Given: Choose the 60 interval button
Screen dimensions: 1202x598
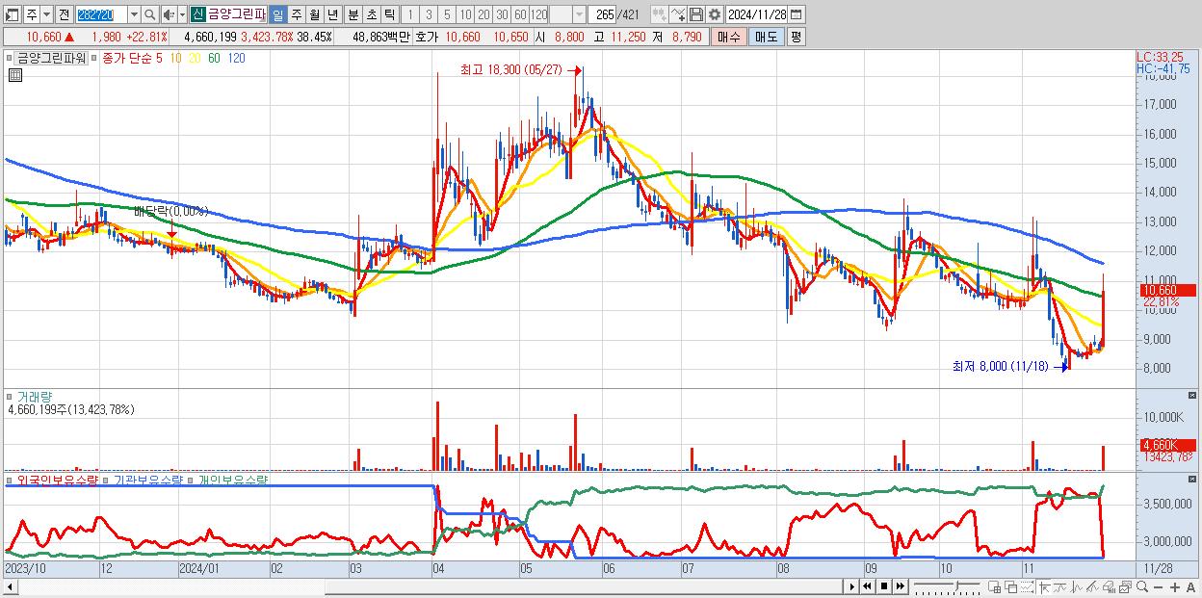Looking at the screenshot, I should 520,14.
